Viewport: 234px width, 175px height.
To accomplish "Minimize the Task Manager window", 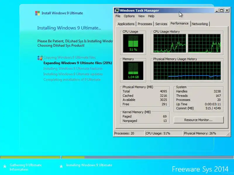I will (x=217, y=10).
